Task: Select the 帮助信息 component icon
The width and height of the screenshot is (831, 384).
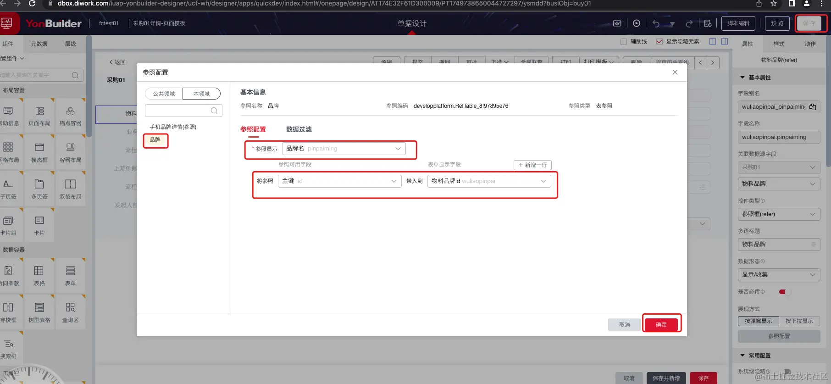Action: point(8,111)
